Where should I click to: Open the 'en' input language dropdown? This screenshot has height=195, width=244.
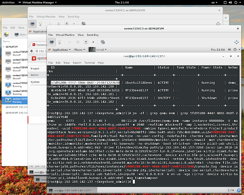coord(214,3)
